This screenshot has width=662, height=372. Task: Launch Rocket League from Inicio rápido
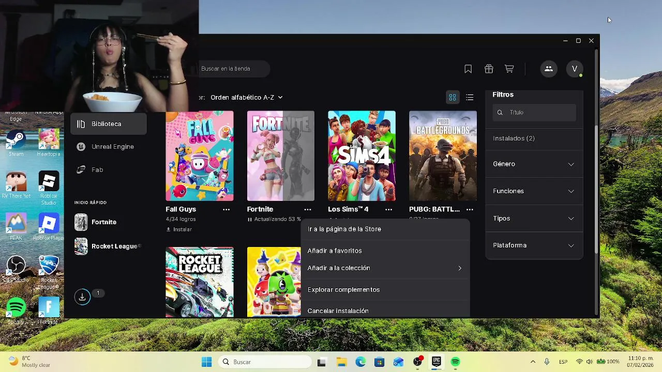point(109,246)
